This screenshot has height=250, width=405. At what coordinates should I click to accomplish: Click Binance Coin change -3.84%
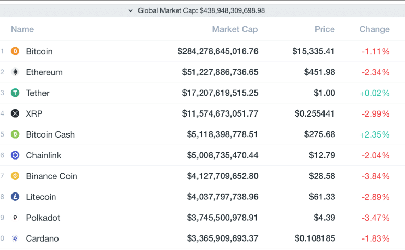pyautogui.click(x=376, y=176)
